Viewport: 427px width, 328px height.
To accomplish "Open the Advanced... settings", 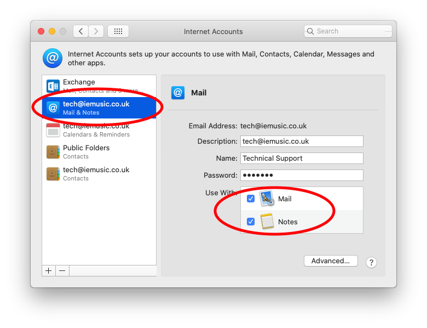I will coord(331,261).
